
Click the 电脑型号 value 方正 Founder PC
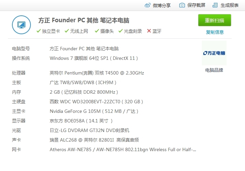[84, 49]
